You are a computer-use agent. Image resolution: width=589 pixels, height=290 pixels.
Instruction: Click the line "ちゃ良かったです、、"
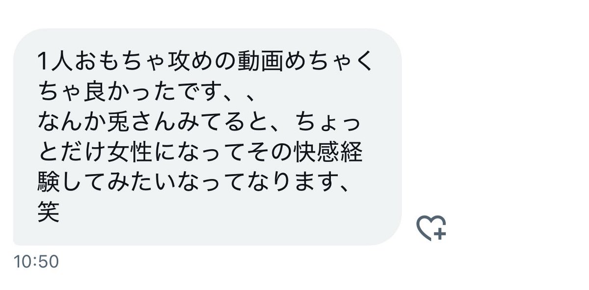[147, 93]
